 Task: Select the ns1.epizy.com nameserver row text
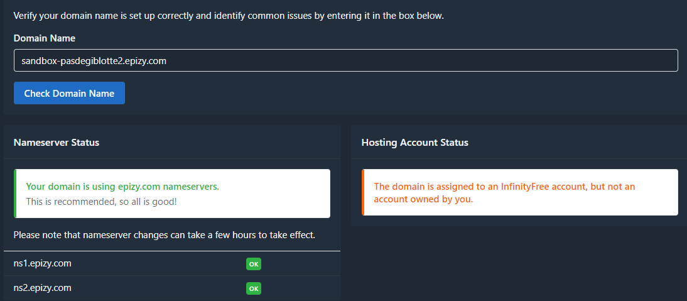tap(43, 263)
